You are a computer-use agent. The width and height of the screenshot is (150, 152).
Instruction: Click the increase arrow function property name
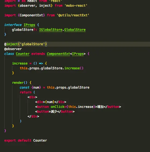20,63
